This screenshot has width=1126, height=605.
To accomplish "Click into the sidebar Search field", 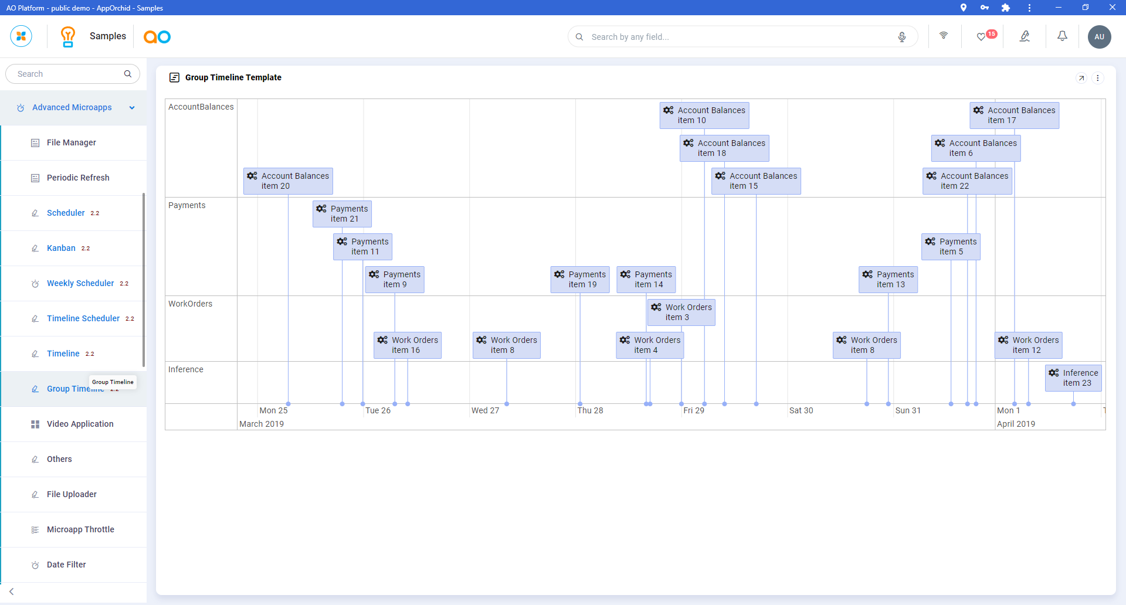I will (x=67, y=74).
